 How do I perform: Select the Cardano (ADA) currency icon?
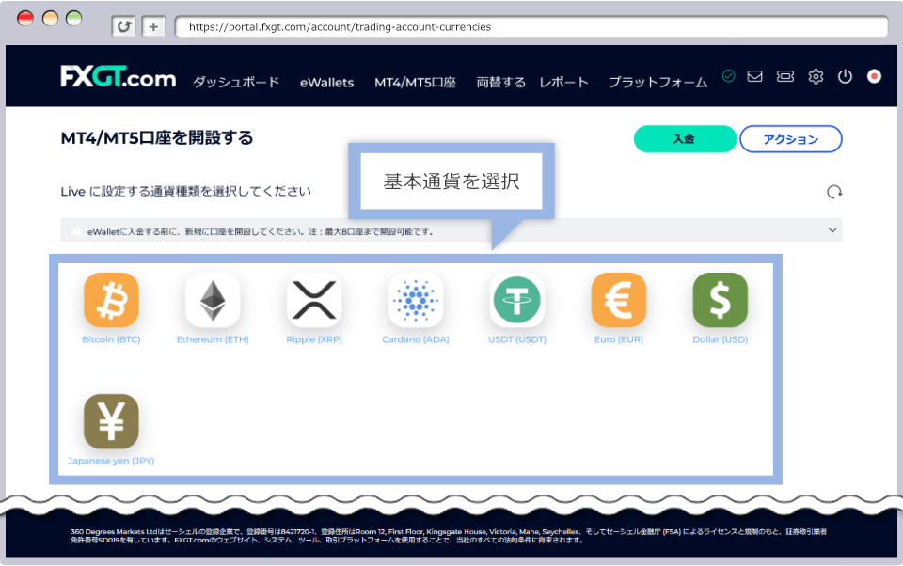pyautogui.click(x=415, y=300)
